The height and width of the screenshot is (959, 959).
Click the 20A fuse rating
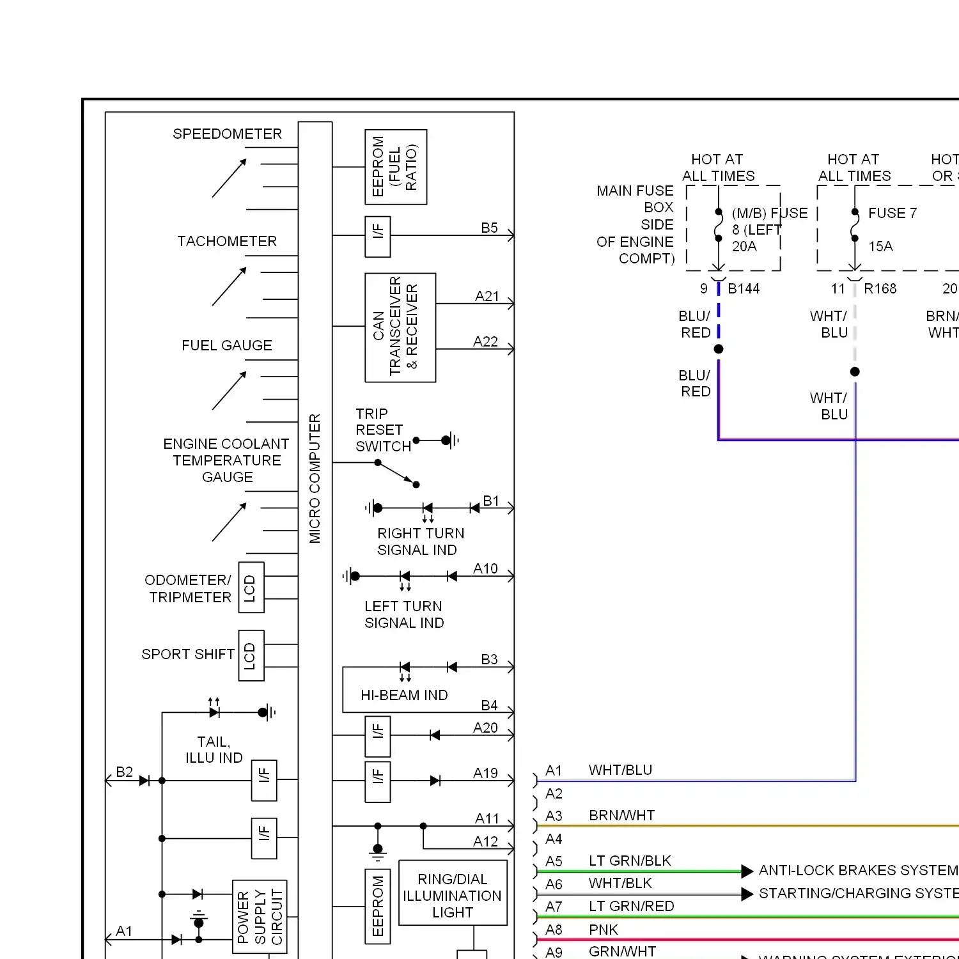(744, 246)
